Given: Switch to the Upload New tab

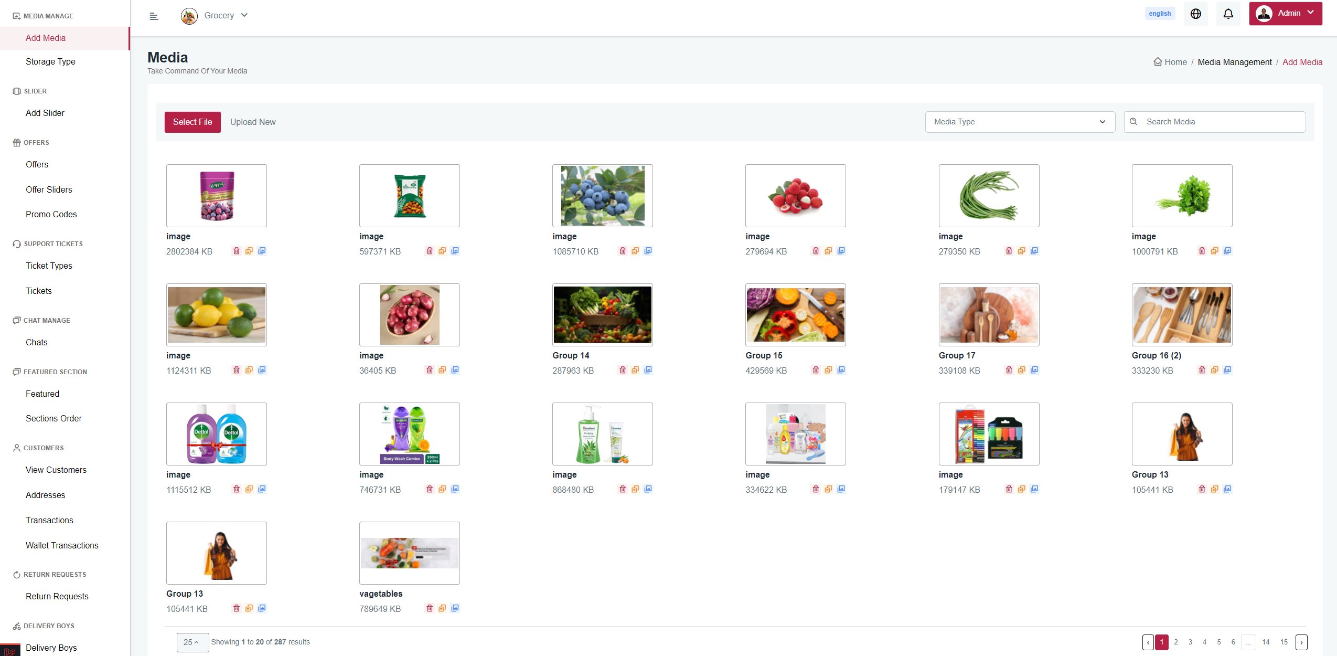Looking at the screenshot, I should pos(253,122).
